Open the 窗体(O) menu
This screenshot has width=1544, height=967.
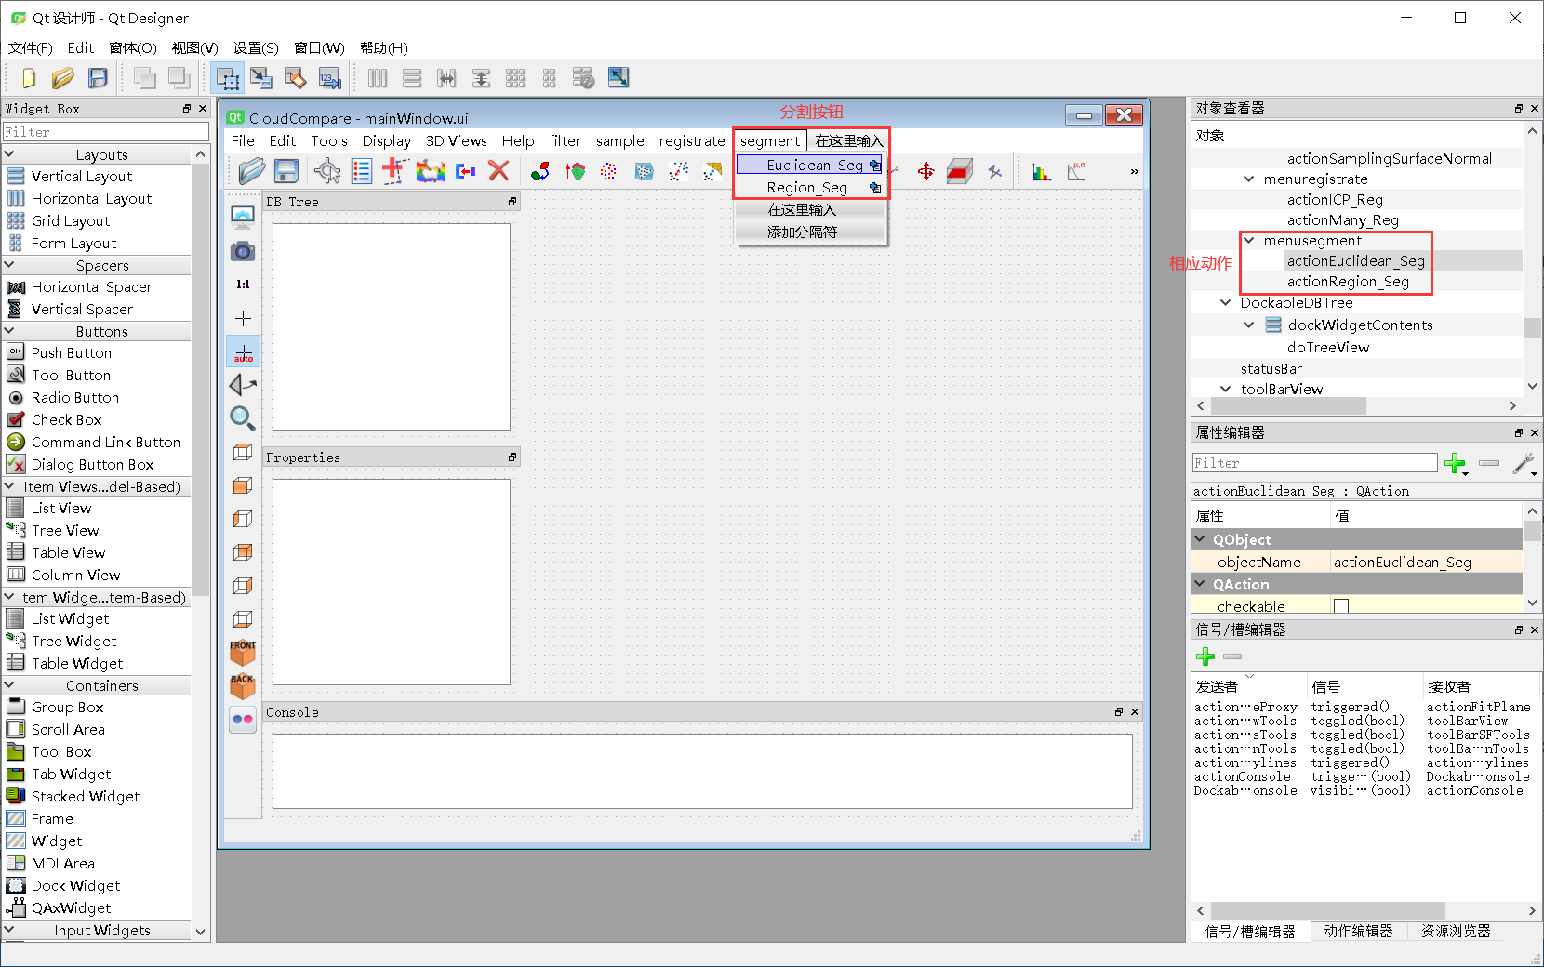click(132, 47)
